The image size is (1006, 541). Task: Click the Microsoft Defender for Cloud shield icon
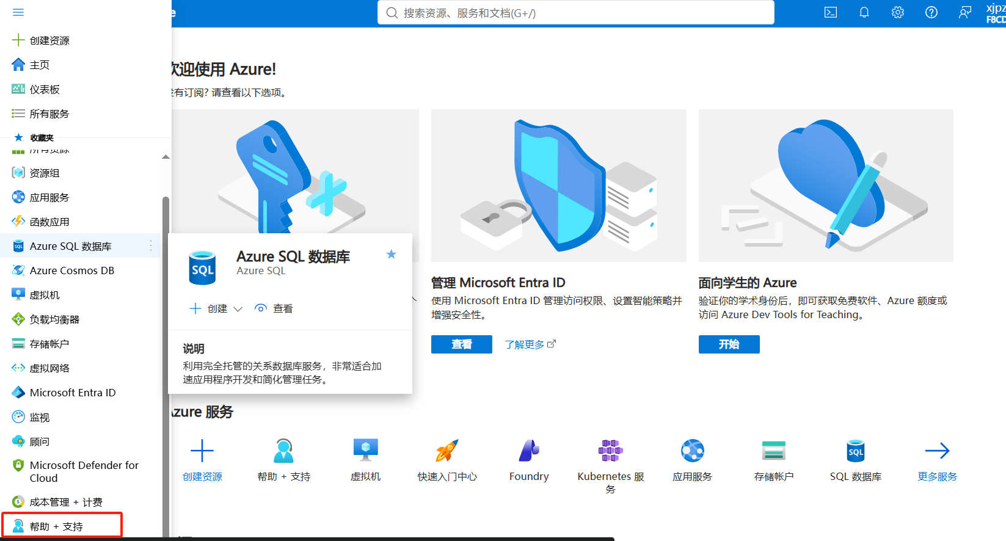tap(18, 465)
